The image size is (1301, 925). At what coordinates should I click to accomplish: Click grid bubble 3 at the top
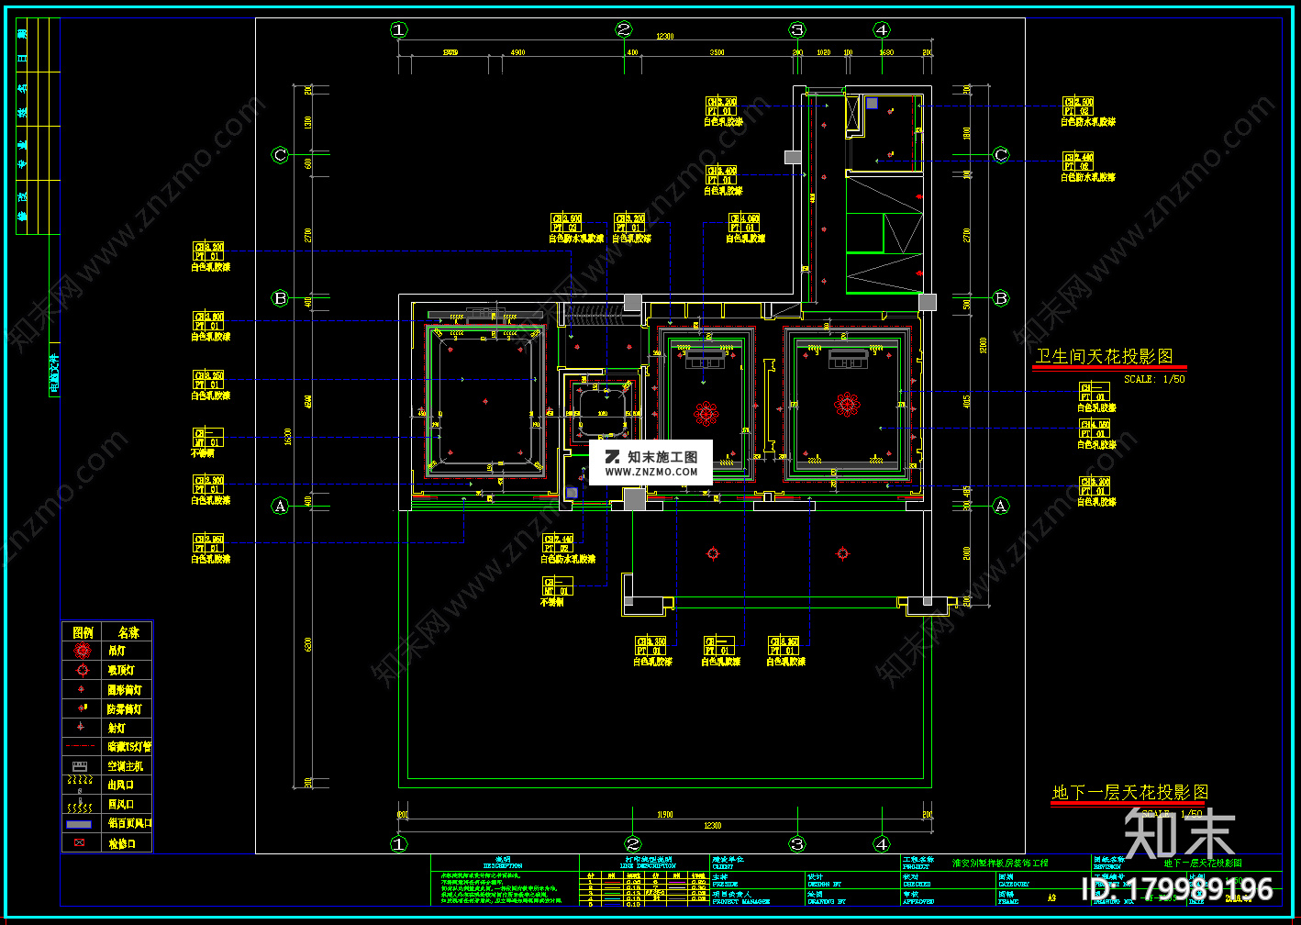click(x=797, y=30)
